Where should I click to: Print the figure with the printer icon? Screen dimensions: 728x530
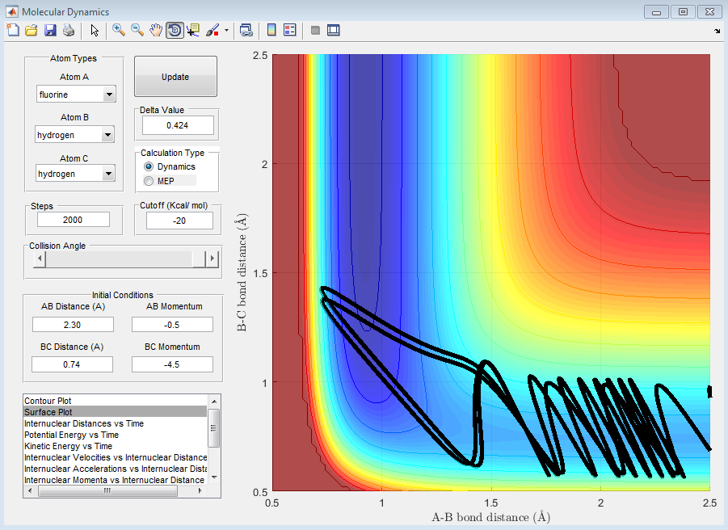(x=69, y=31)
